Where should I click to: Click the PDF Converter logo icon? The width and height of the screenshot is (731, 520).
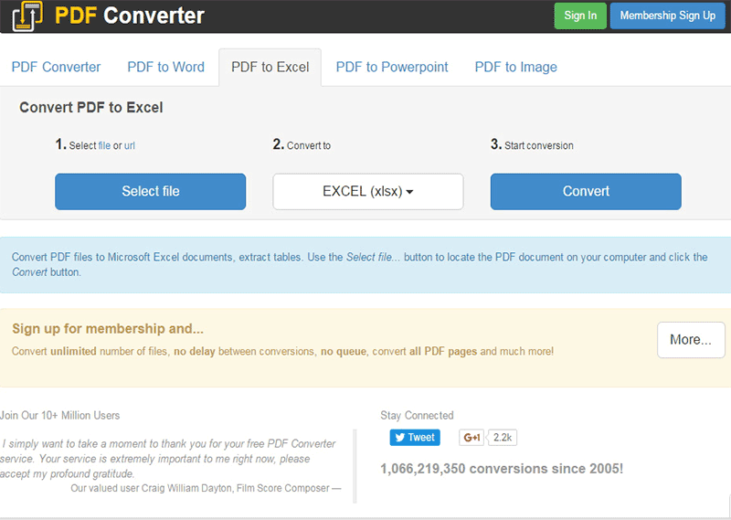pyautogui.click(x=27, y=16)
